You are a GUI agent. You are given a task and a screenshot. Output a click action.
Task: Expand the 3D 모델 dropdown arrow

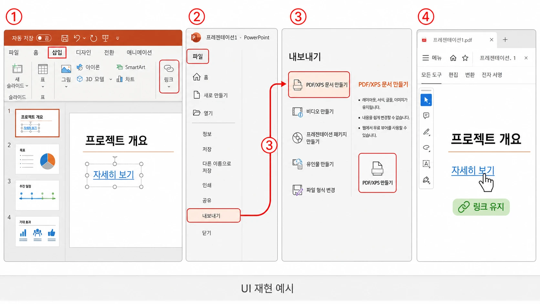point(110,79)
